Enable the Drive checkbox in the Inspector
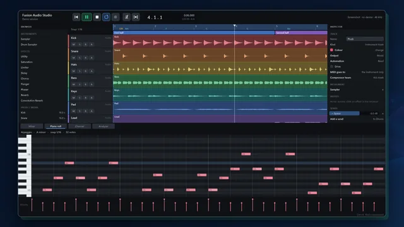This screenshot has height=227, width=404. click(331, 66)
